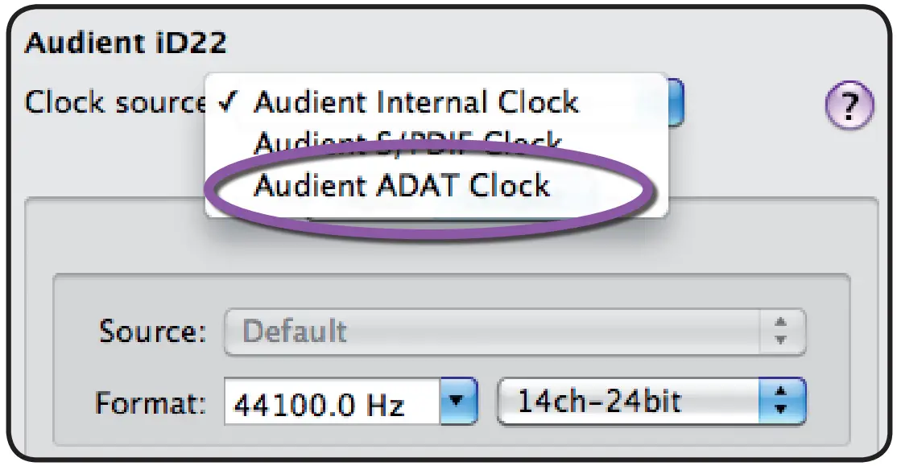This screenshot has height=466, width=897.
Task: Select Audient Internal Clock option
Action: (x=415, y=101)
